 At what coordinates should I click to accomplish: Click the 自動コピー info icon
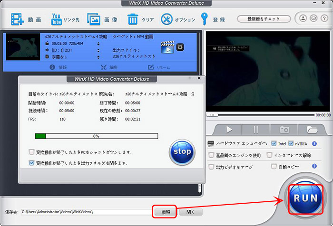[x=314, y=166]
